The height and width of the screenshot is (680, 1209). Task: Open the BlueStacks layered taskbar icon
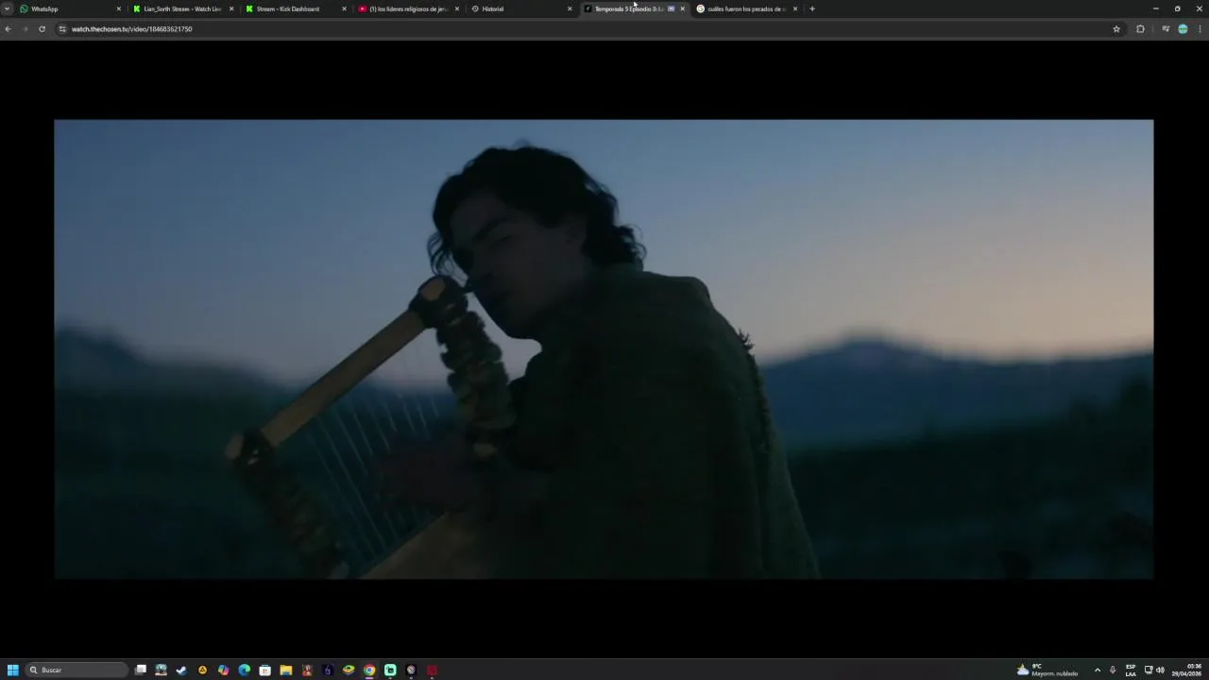point(349,670)
